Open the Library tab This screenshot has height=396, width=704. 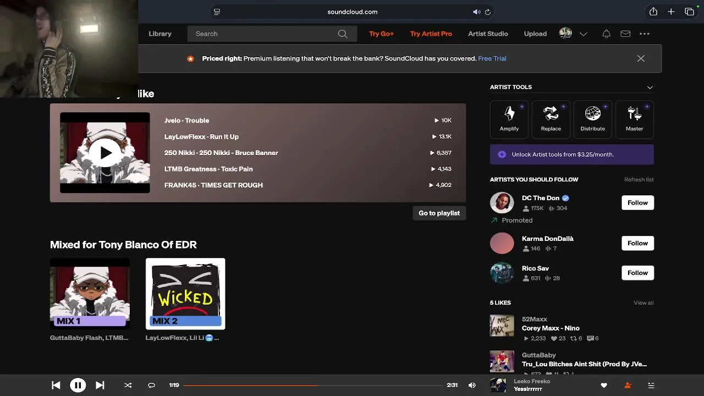160,34
